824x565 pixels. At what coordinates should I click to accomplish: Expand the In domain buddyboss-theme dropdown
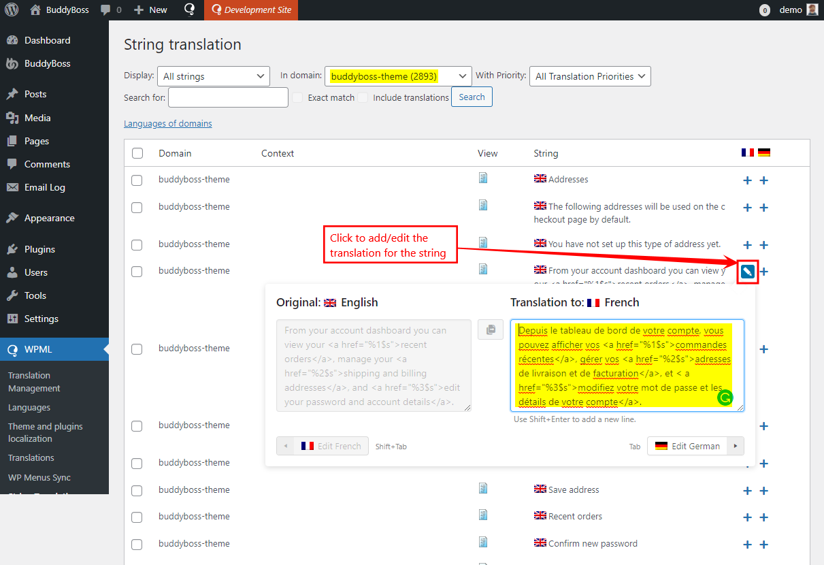click(398, 76)
